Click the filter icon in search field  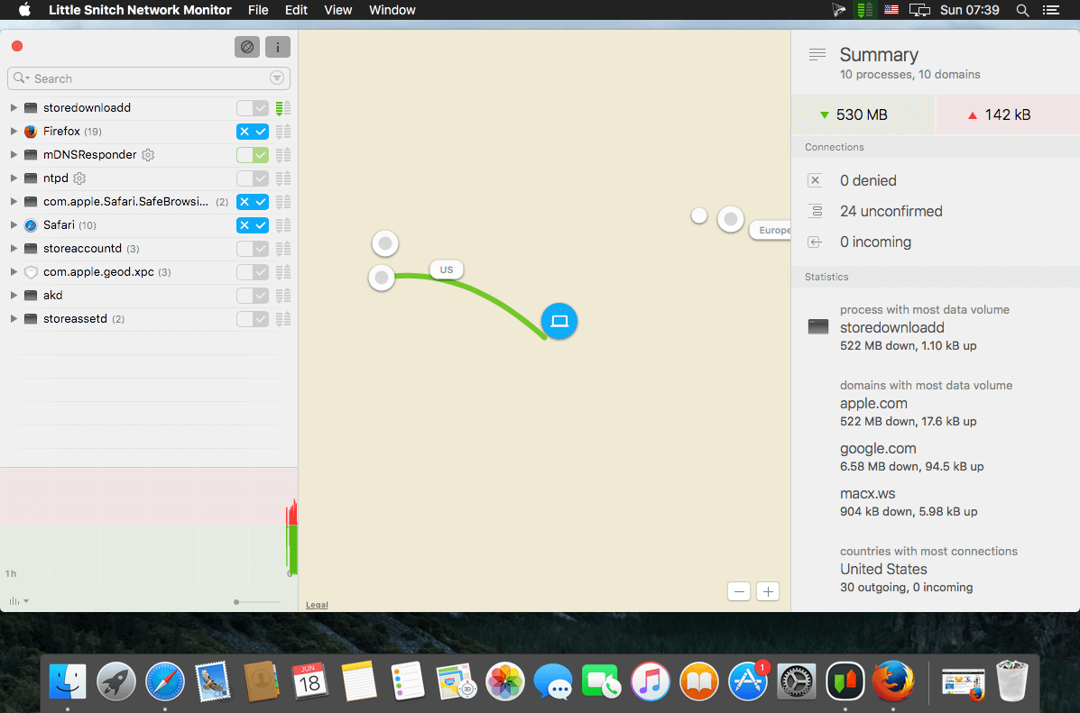tap(277, 78)
